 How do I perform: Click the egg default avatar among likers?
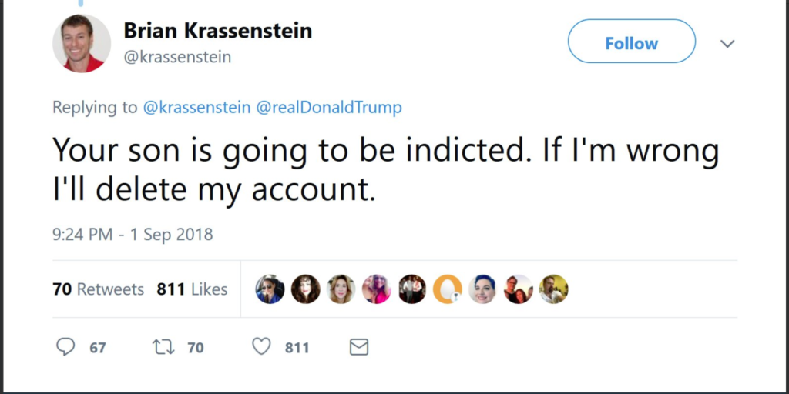(x=447, y=289)
